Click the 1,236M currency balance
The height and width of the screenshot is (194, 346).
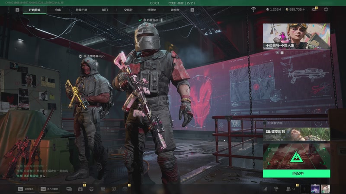click(x=274, y=9)
